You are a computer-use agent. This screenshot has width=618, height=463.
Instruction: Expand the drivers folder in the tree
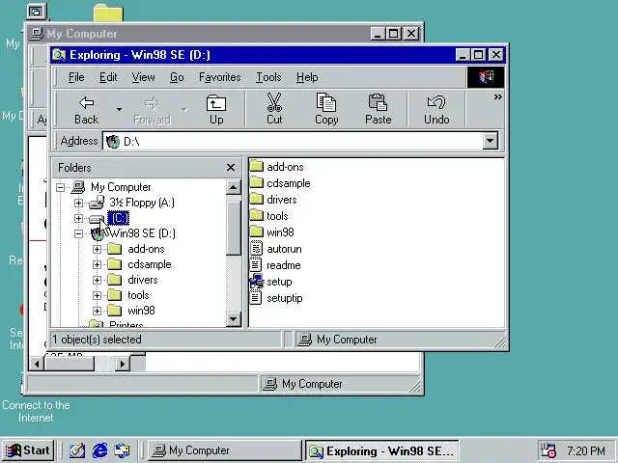[x=97, y=280]
